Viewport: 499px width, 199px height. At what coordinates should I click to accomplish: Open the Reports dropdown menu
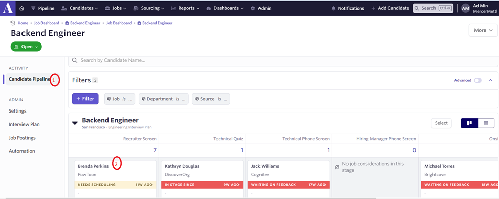pos(185,8)
